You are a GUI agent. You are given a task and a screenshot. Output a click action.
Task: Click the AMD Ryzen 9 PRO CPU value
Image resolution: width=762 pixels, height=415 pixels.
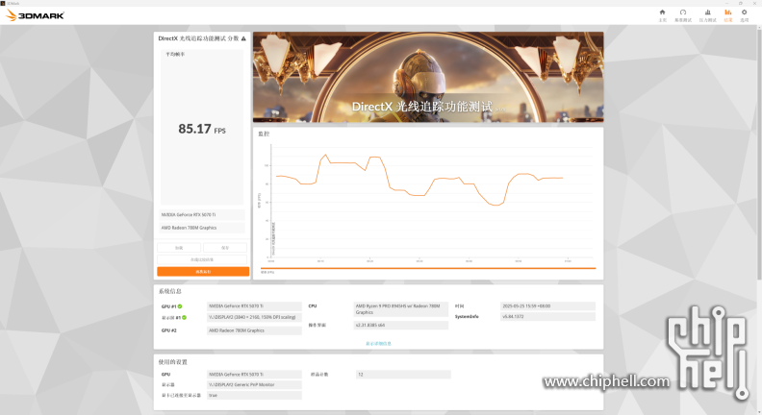[401, 309]
